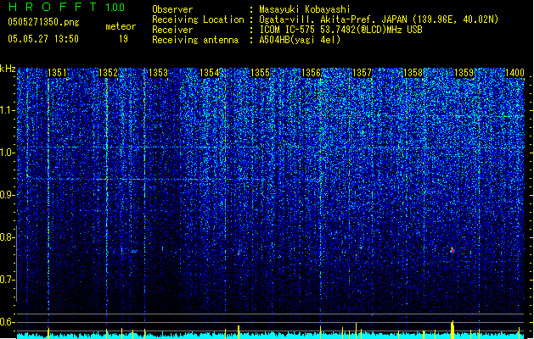Select the Ogata-vill. Akita-Pref. JAPAN location text
The height and width of the screenshot is (339, 534).
coord(379,19)
